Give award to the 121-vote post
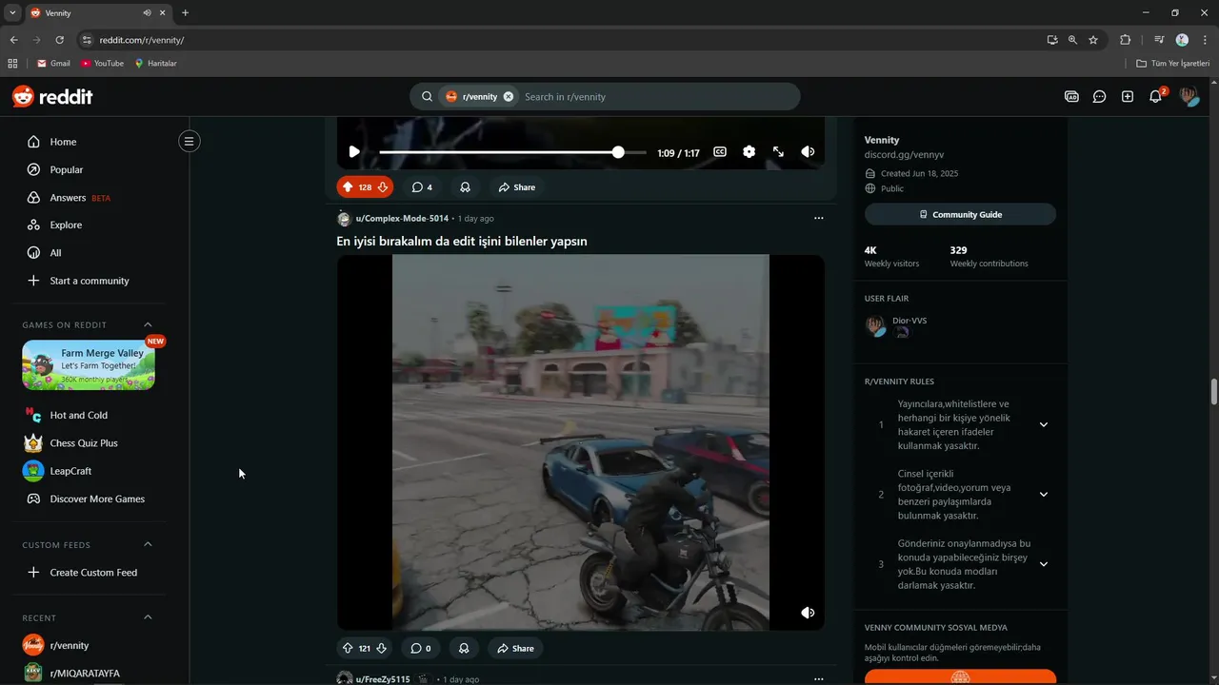The width and height of the screenshot is (1219, 685). 464,648
